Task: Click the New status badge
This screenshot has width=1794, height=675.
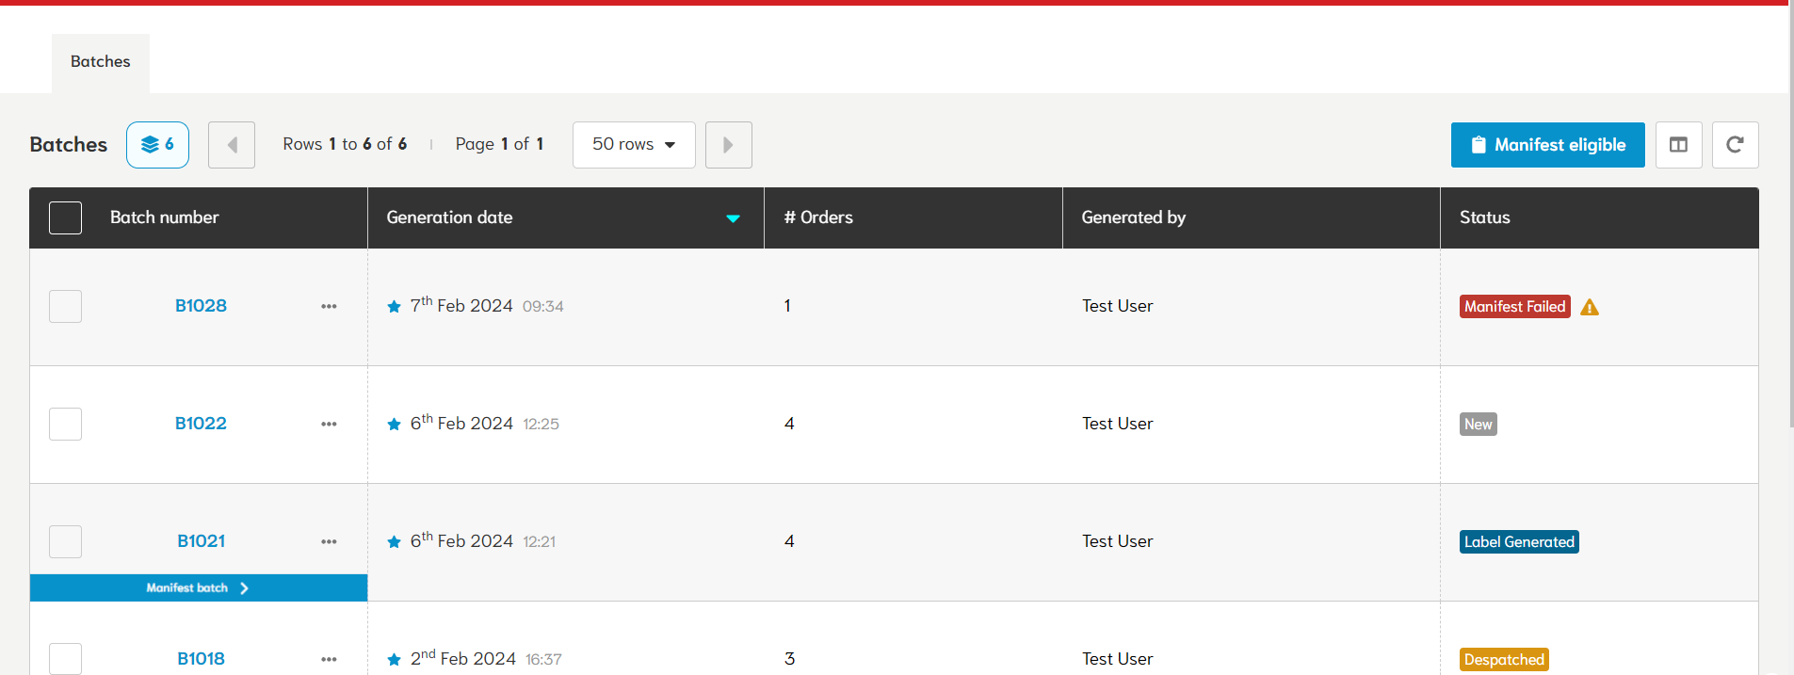Action: pos(1478,425)
